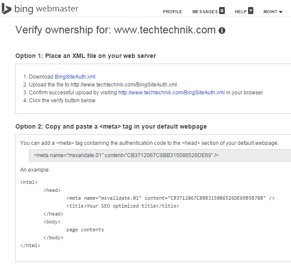Download the BingSiteAuth.xml file link
291x266 pixels.
click(75, 77)
